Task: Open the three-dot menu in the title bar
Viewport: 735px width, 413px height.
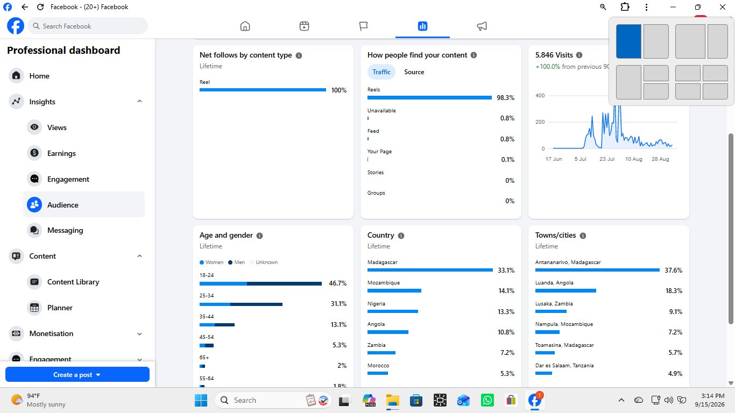Action: pyautogui.click(x=646, y=7)
